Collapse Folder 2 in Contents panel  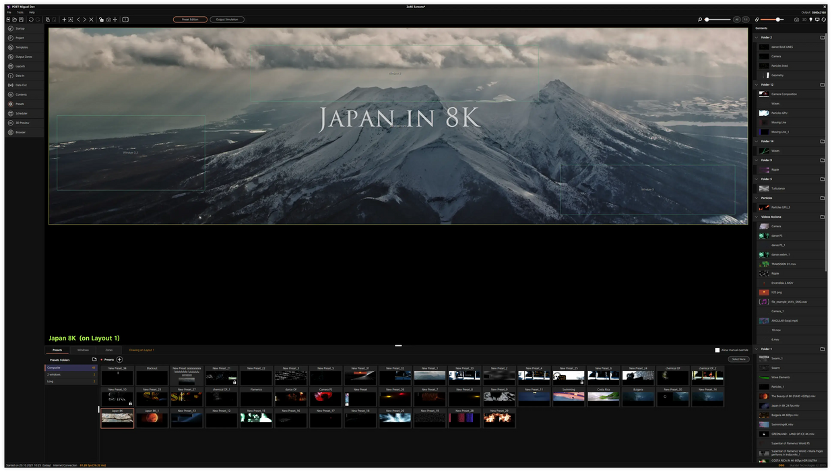click(755, 38)
